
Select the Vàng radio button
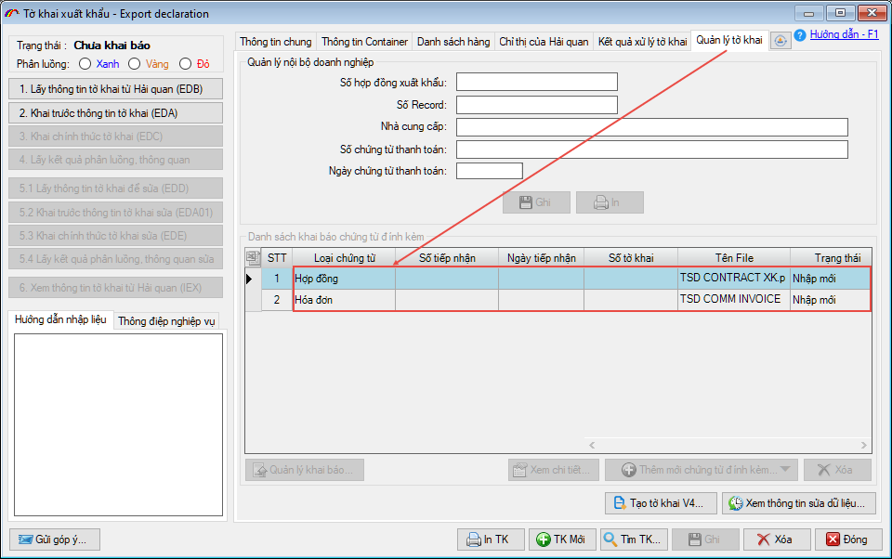[135, 64]
